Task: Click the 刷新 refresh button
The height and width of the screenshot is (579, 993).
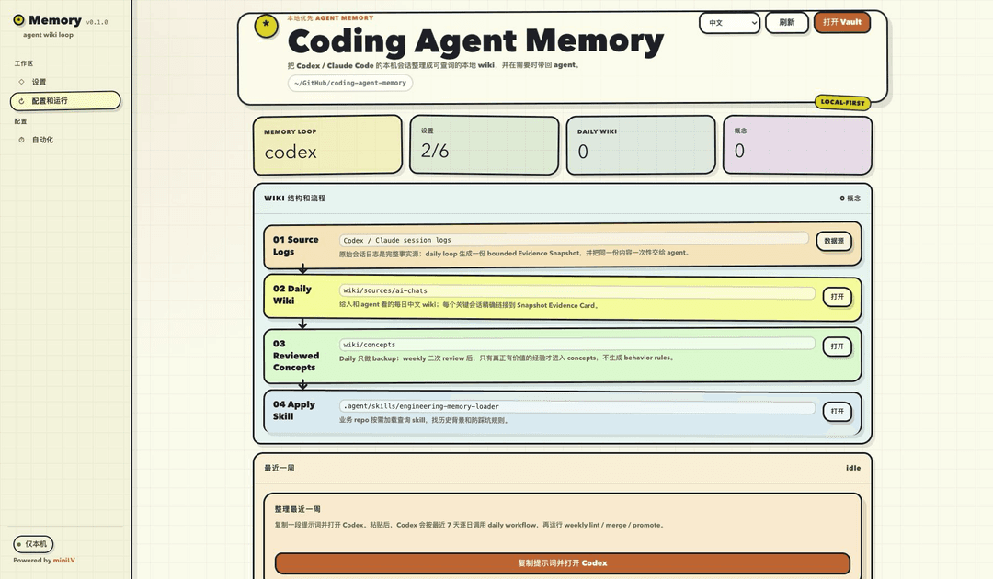Action: coord(786,22)
